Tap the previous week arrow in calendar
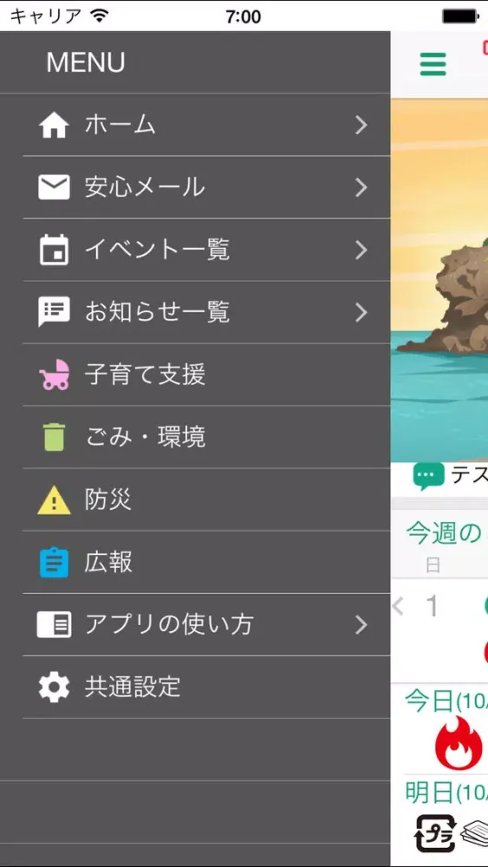Screen dimensions: 488x867 [x=398, y=607]
